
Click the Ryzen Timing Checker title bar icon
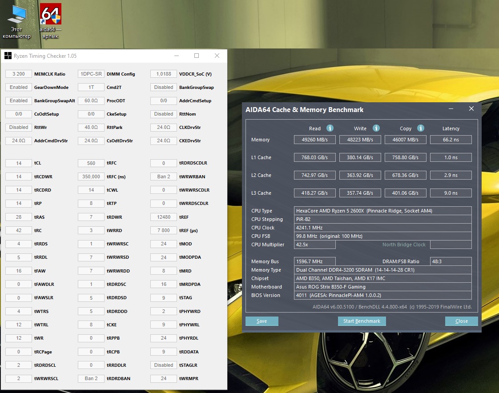click(8, 56)
